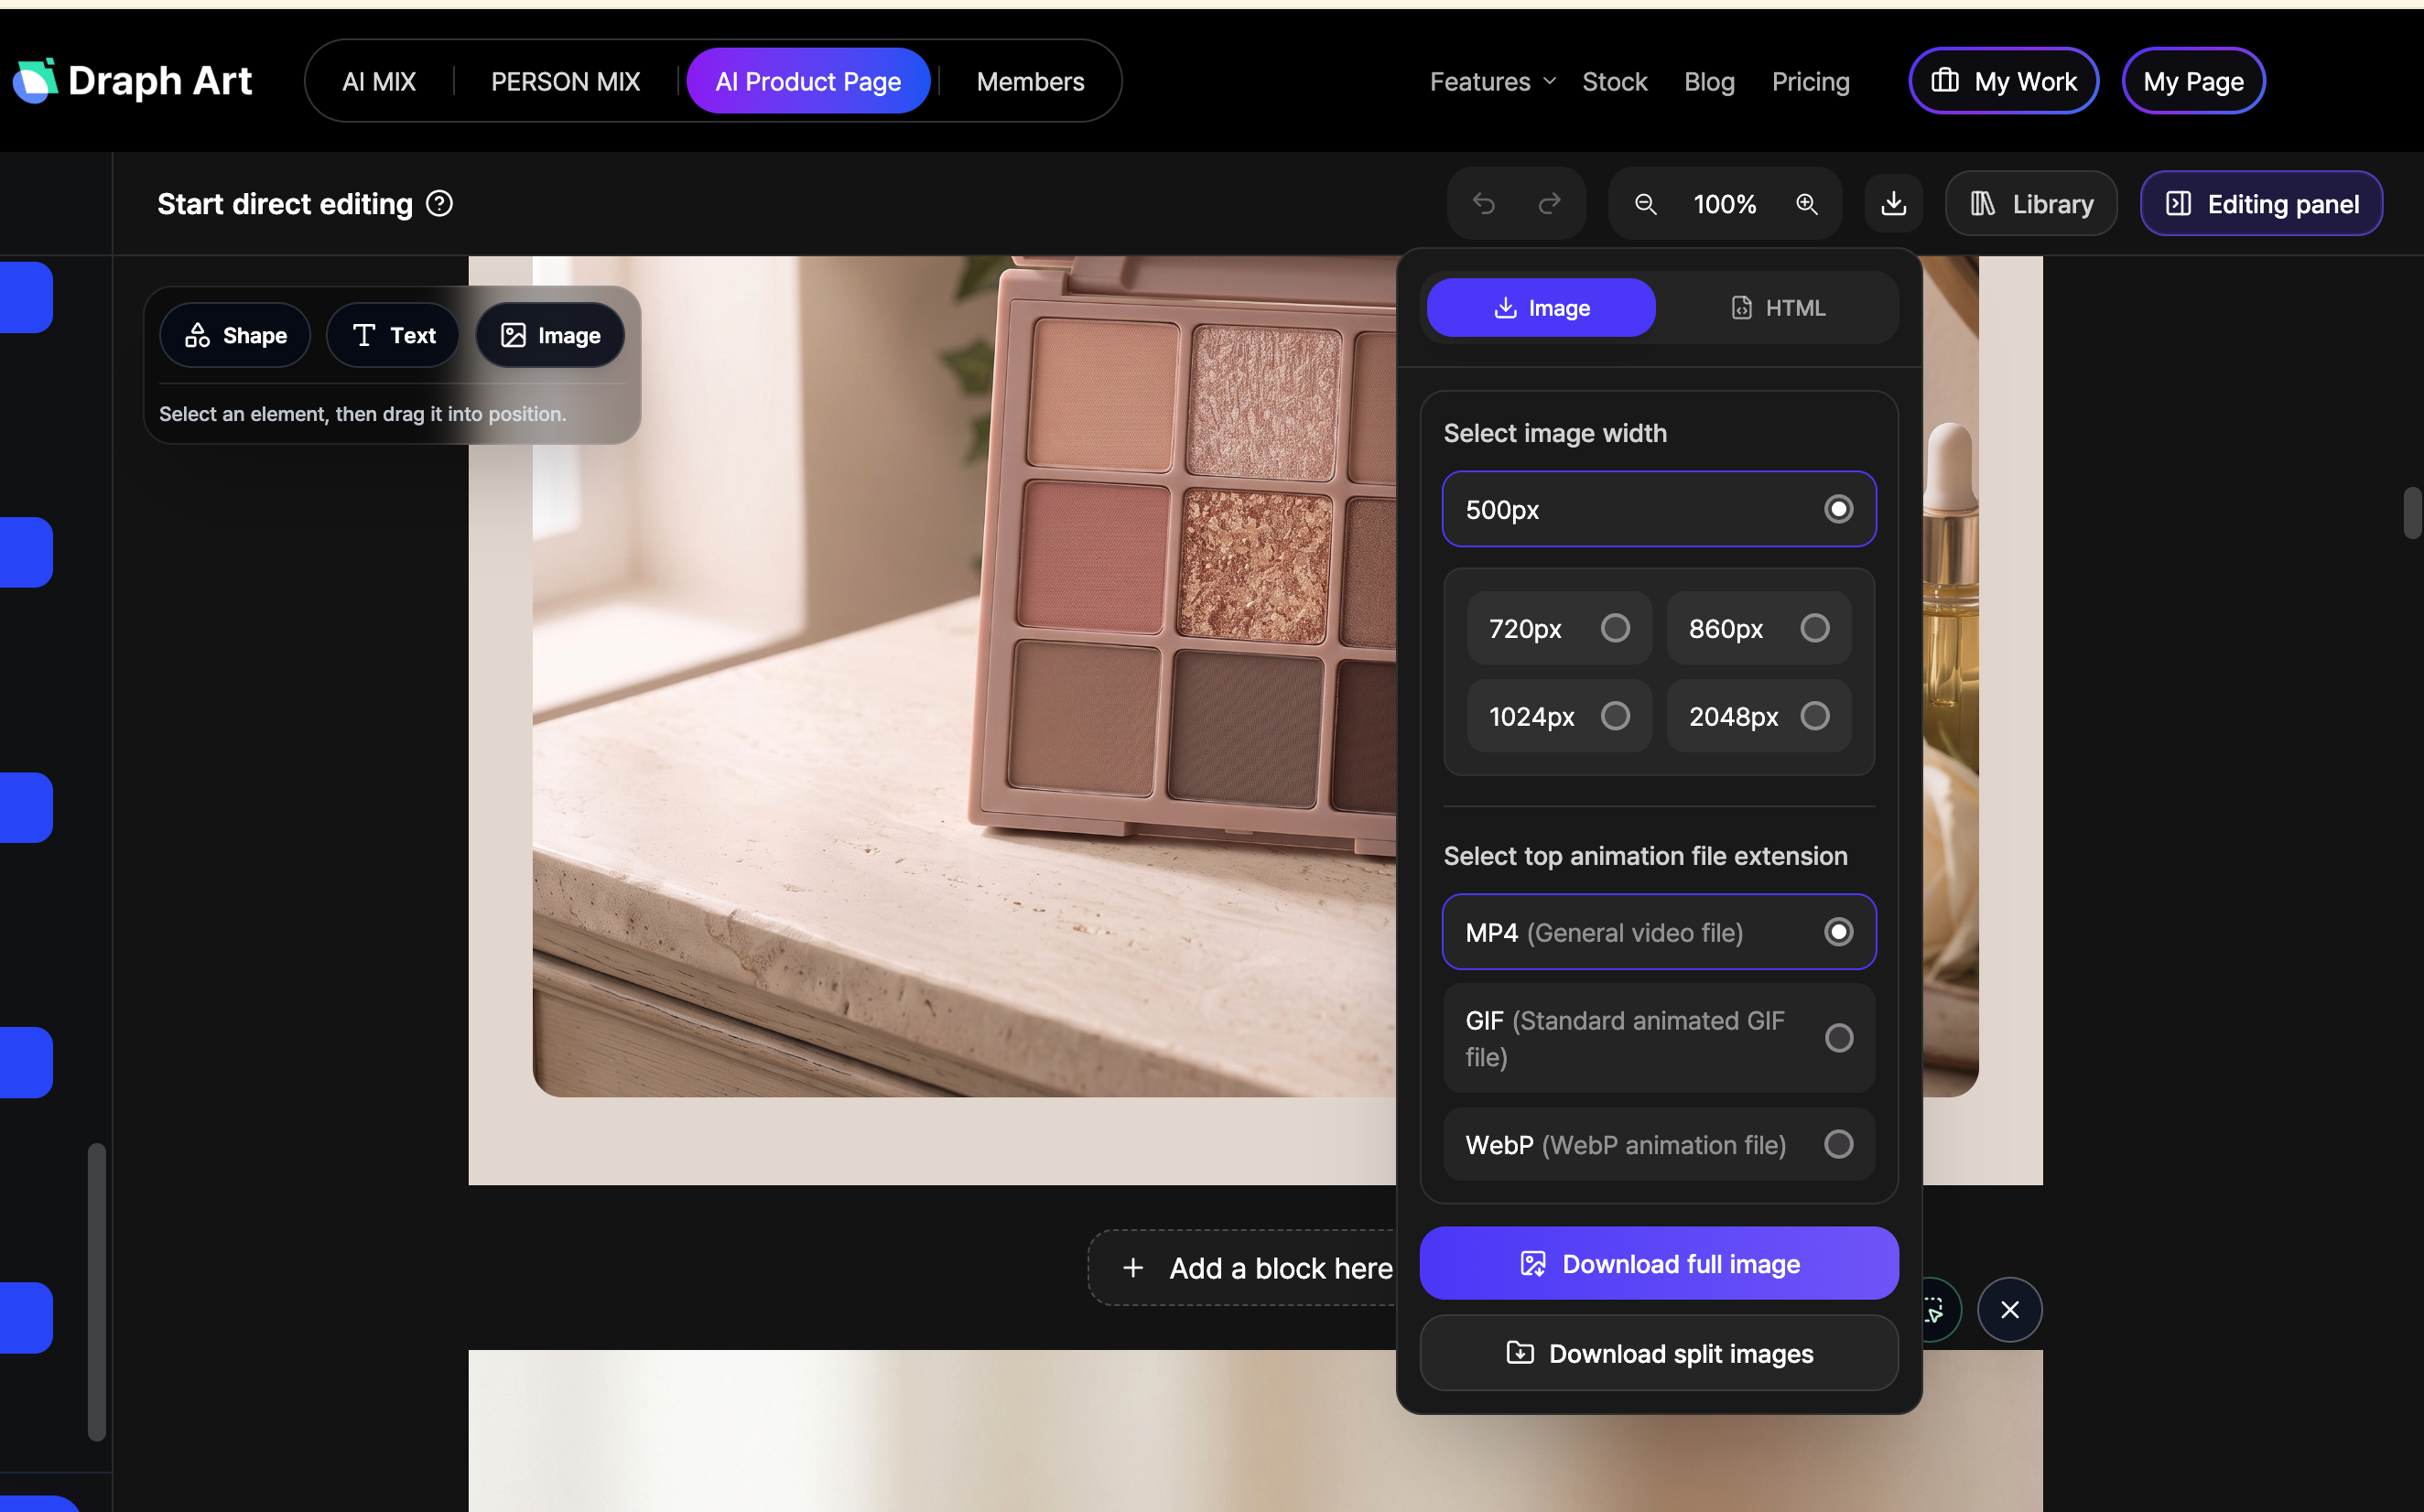Screen dimensions: 2424x1512
Task: Click the page vertical scrollbar thumb
Action: pyautogui.click(x=2413, y=513)
